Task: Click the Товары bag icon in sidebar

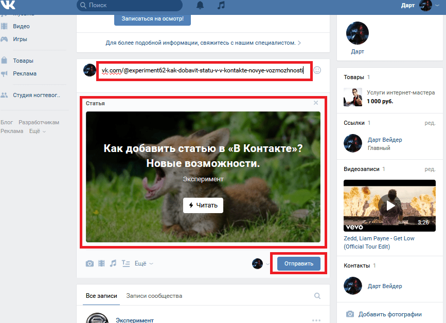Action: coord(4,61)
